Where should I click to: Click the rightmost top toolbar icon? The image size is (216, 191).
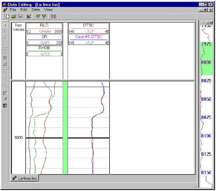click(x=53, y=16)
